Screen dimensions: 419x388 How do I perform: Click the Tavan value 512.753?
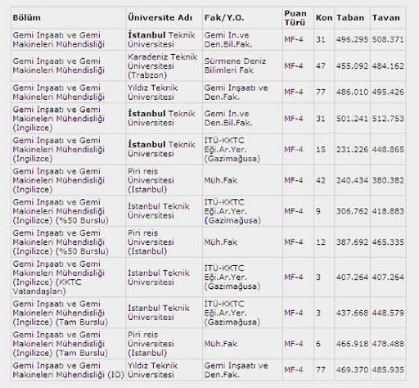388,119
